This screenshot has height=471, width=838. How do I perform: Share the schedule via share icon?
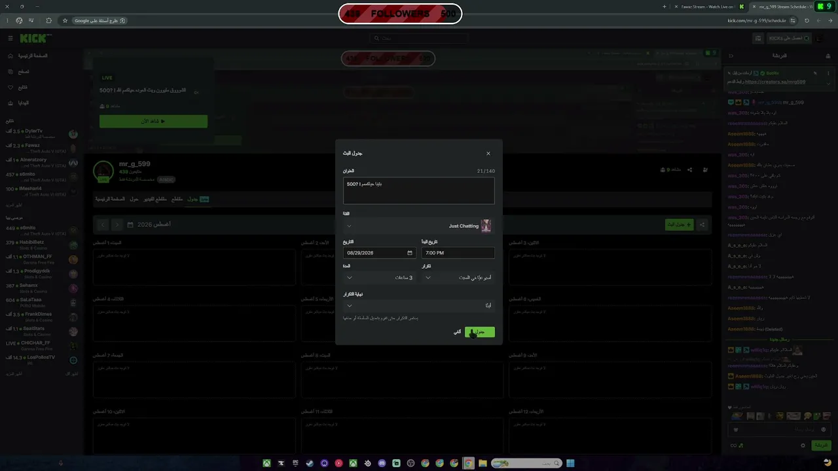(702, 225)
